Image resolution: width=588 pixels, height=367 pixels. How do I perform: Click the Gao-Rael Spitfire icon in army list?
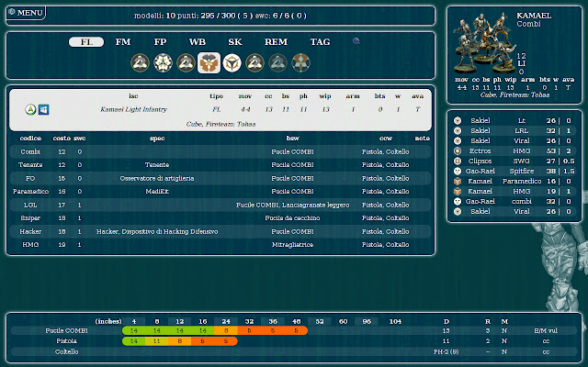pos(458,171)
